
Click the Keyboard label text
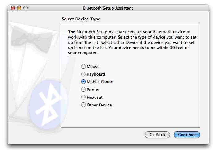point(96,74)
